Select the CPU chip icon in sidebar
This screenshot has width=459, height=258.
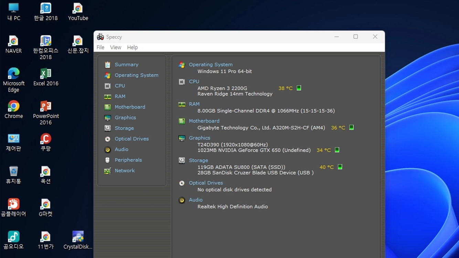tap(108, 86)
